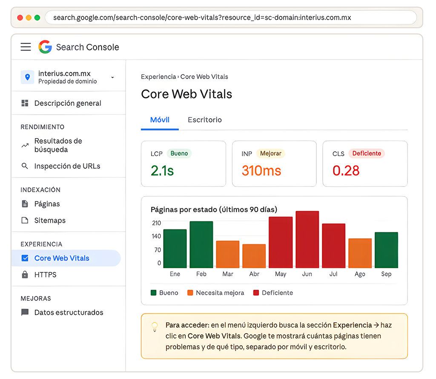436x379 pixels.
Task: Click the Datos estructurados icon
Action: pyautogui.click(x=25, y=312)
